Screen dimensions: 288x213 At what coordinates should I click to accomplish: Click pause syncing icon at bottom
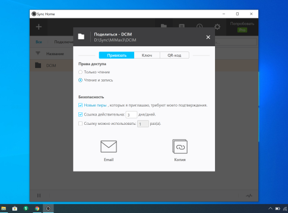pyautogui.click(x=39, y=195)
